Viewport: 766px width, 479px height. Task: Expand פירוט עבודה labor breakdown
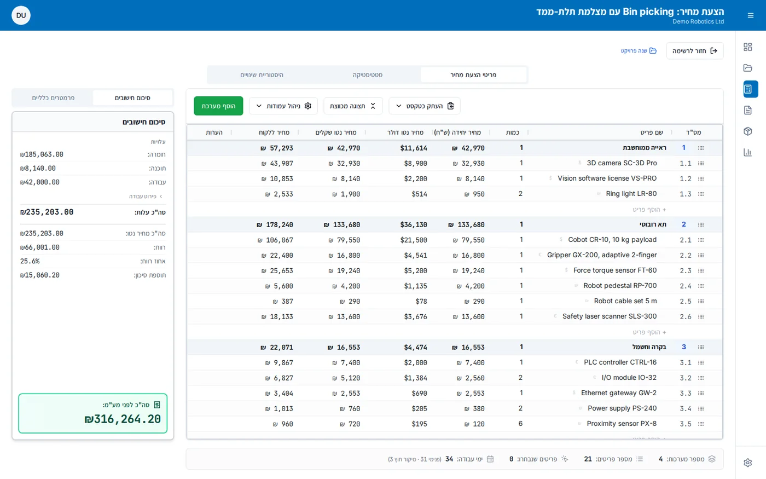(x=146, y=197)
